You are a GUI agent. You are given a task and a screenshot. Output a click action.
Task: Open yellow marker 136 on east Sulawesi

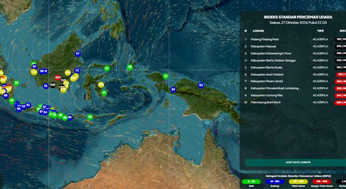point(101,84)
